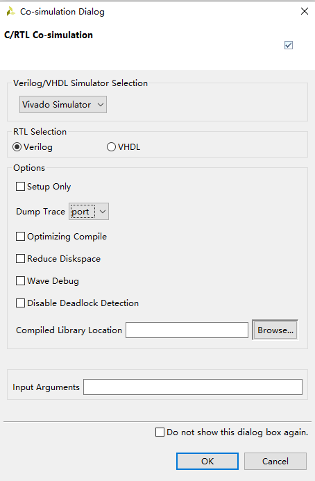The height and width of the screenshot is (481, 315).
Task: Toggle Disable Deadlock Detection checkbox
Action: point(20,303)
